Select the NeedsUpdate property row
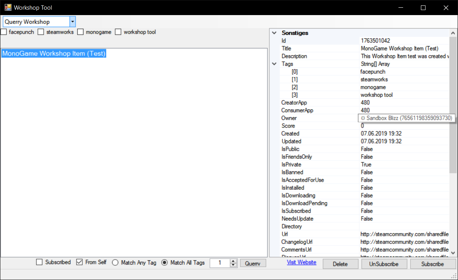The image size is (458, 280). pyautogui.click(x=364, y=219)
